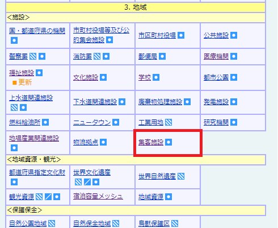Viewport: 278px width, 228px height.
Task: Open the ニュータウン link
Action: click(92, 122)
